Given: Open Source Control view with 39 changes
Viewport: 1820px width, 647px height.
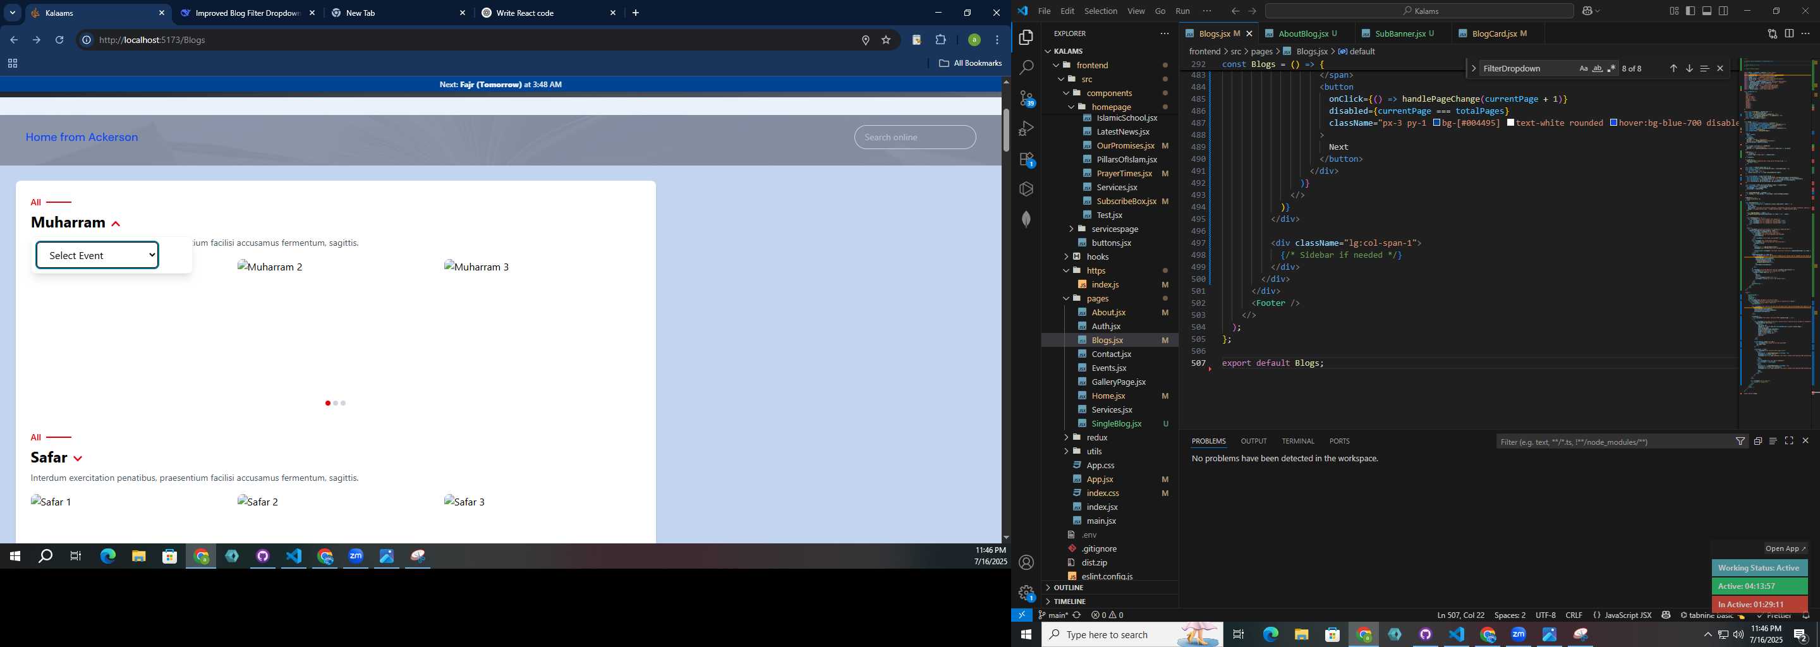Looking at the screenshot, I should coord(1026,98).
